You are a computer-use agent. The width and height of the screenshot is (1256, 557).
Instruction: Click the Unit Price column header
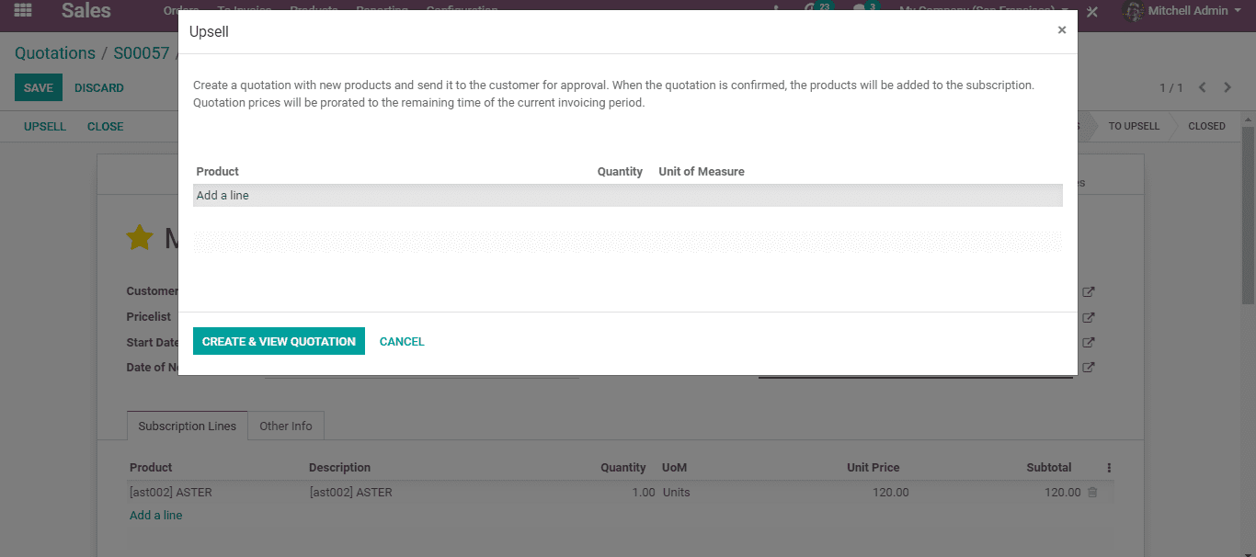[873, 467]
